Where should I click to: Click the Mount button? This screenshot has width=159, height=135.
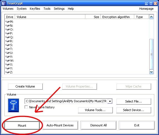pos(22,126)
